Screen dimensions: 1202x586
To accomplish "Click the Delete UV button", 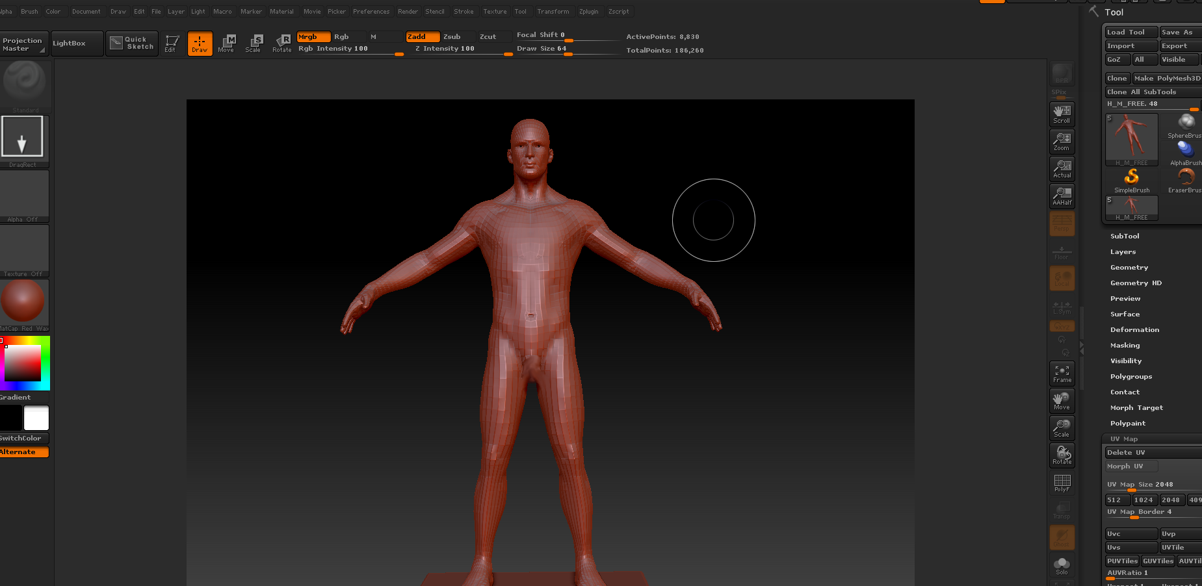I will tap(1153, 453).
